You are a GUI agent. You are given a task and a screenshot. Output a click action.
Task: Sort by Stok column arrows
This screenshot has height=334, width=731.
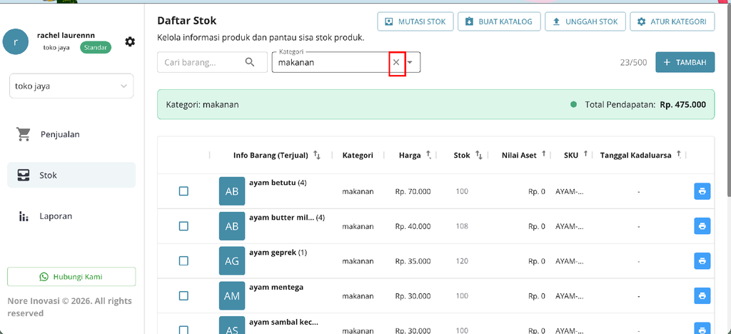[x=479, y=155]
